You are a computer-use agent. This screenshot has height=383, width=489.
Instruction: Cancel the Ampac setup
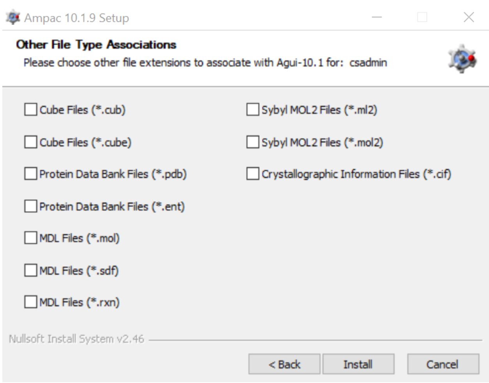443,364
